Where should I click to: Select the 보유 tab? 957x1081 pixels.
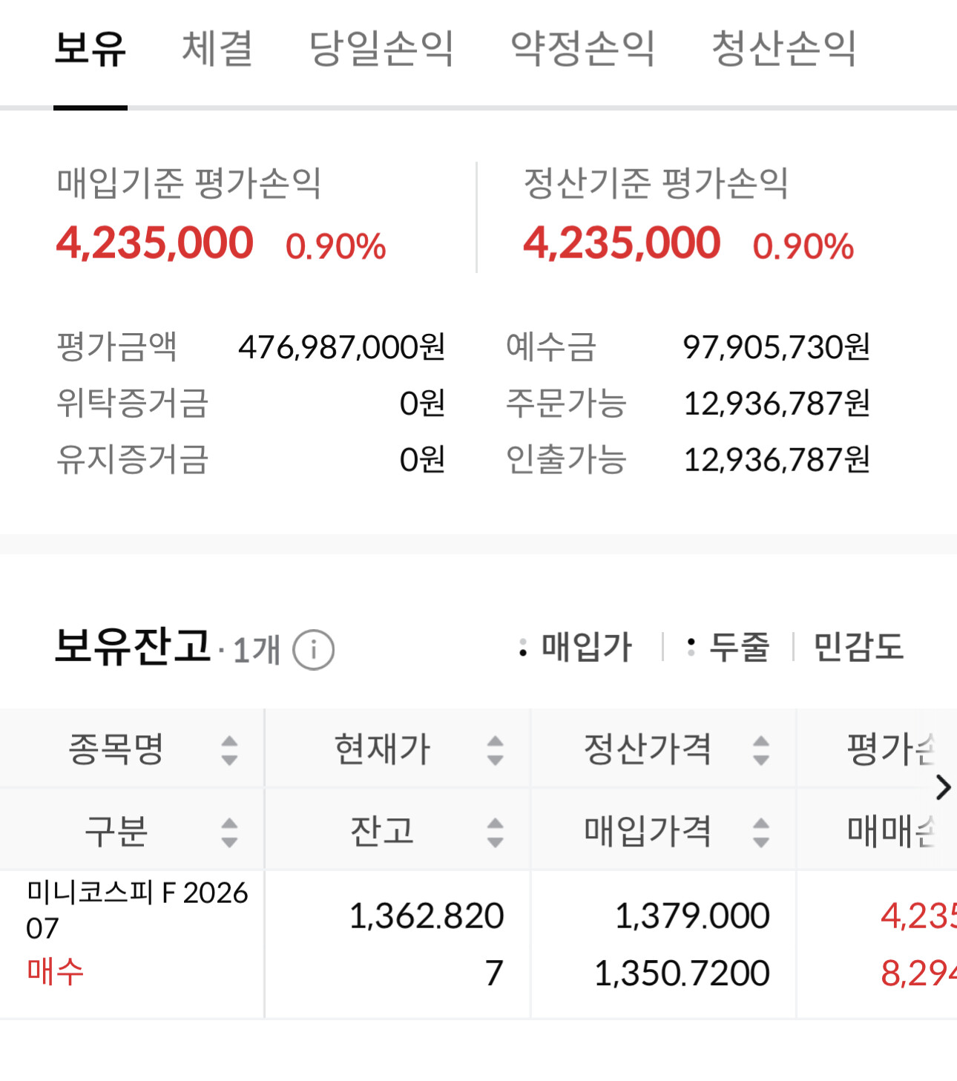(x=91, y=49)
